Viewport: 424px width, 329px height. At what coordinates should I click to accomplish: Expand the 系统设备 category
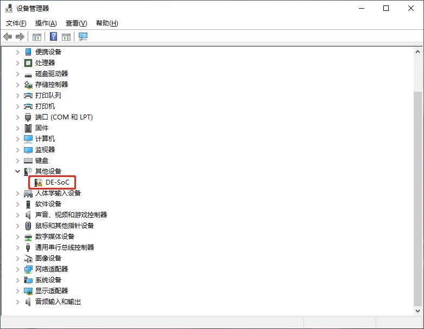click(x=17, y=280)
